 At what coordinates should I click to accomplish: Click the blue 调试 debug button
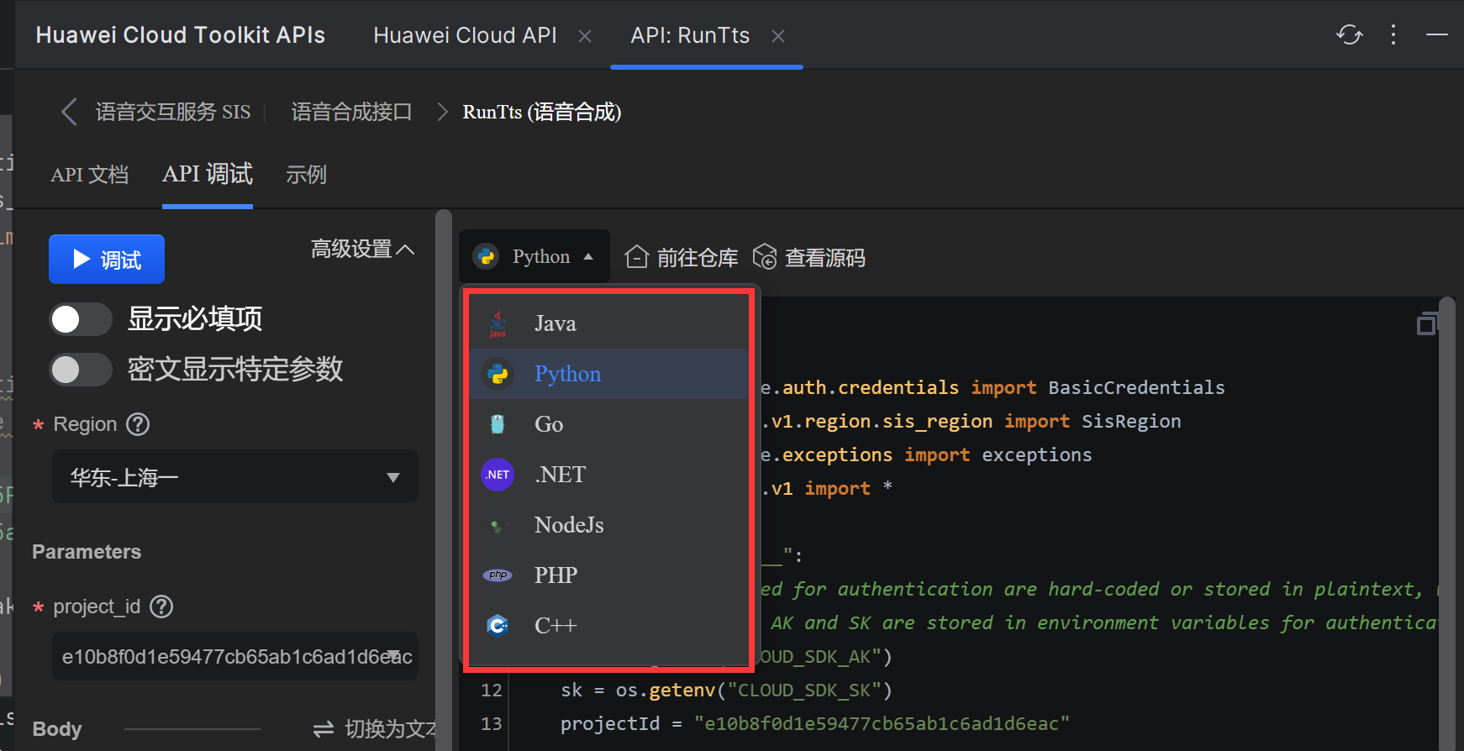point(107,260)
